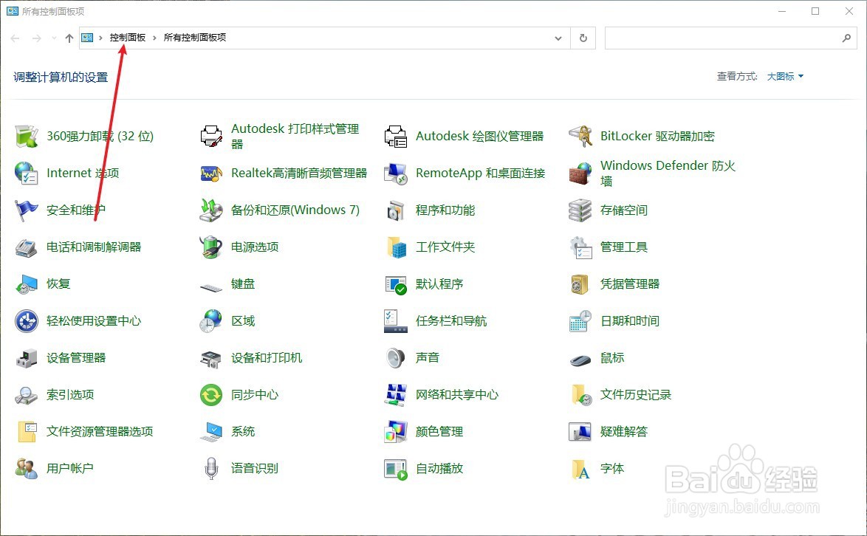
Task: Open 凭据管理器 safe icon
Action: click(x=580, y=284)
